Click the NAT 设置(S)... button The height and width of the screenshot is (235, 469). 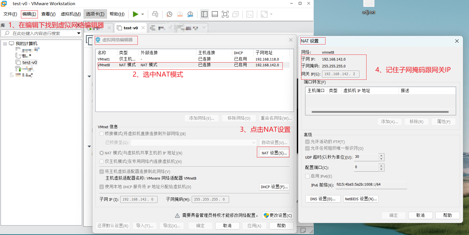(274, 153)
